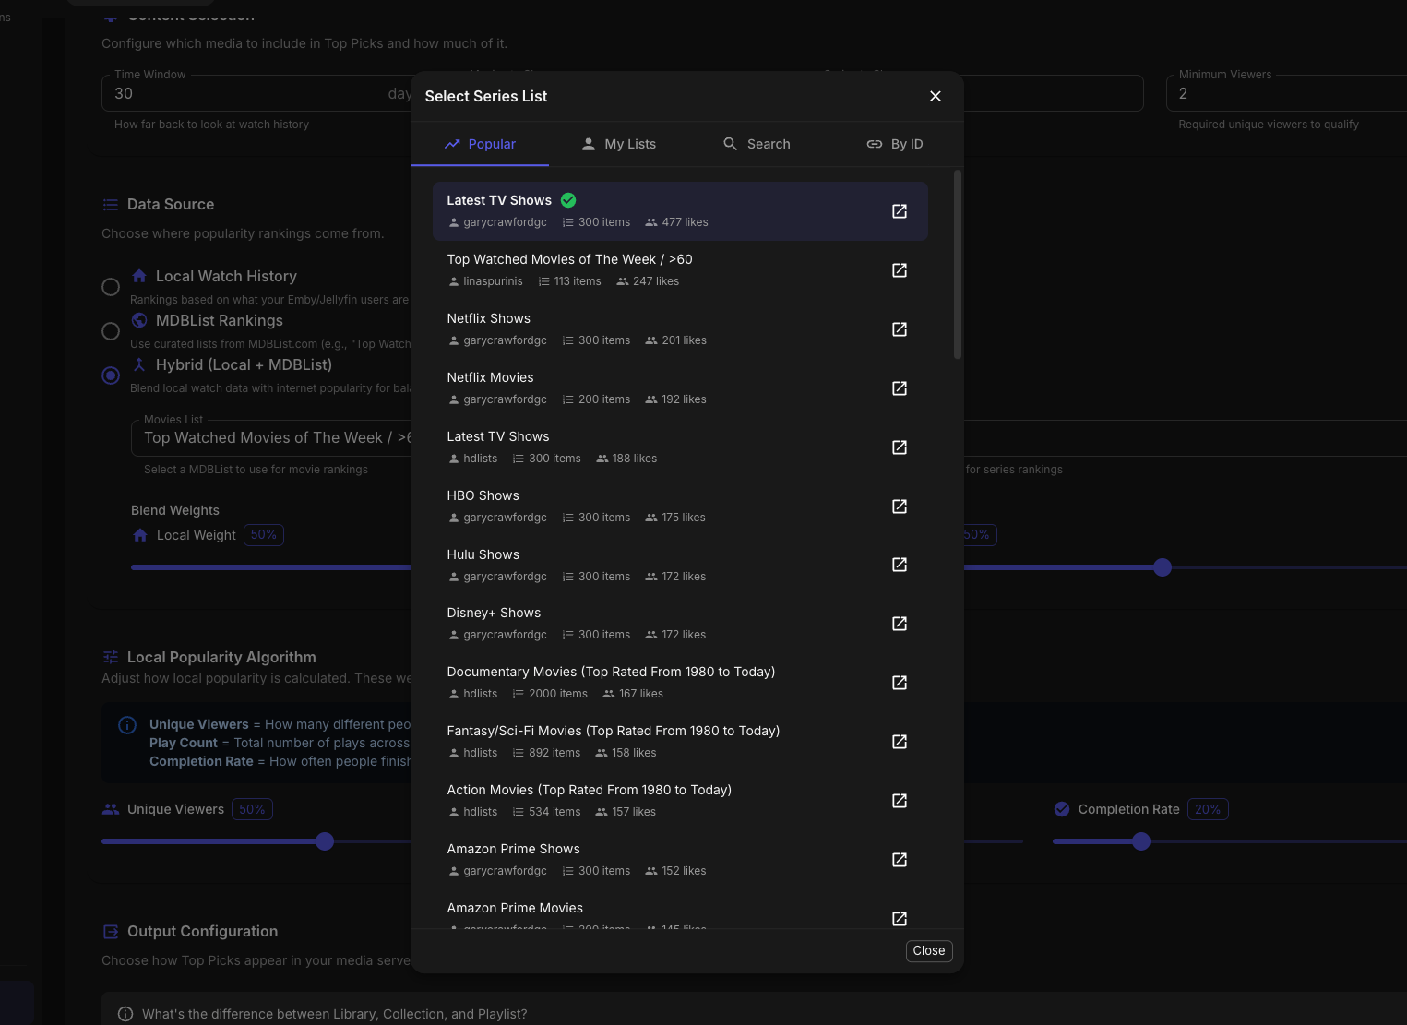Viewport: 1407px width, 1025px height.
Task: Open external link for Latest TV Shows by garycrawfordgc
Action: [x=899, y=211]
